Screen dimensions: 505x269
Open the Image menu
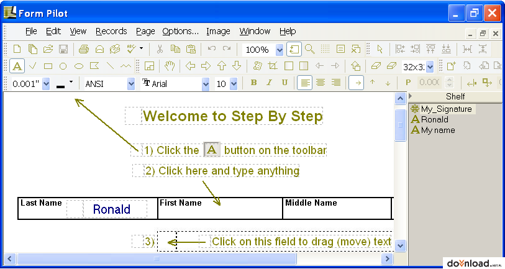(x=219, y=31)
